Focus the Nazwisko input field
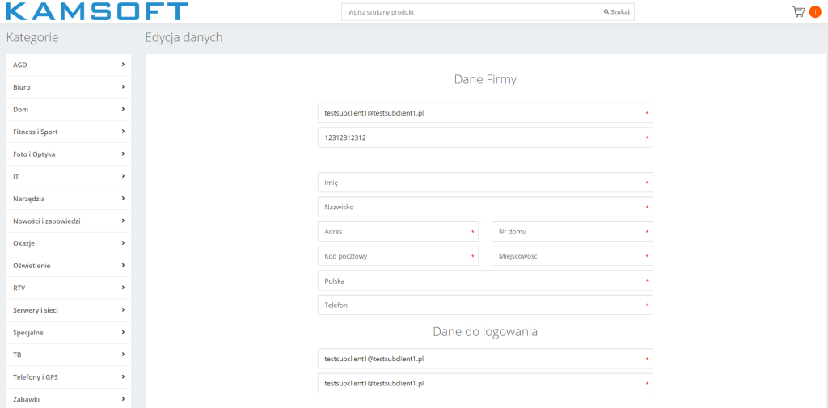Image resolution: width=828 pixels, height=408 pixels. 485,207
